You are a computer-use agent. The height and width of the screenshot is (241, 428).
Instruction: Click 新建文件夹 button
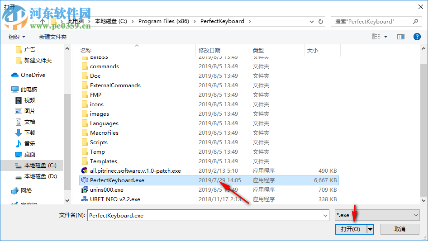(x=52, y=37)
